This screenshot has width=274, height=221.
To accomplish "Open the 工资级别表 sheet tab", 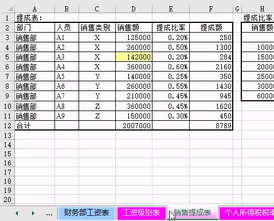I will pos(141,212).
